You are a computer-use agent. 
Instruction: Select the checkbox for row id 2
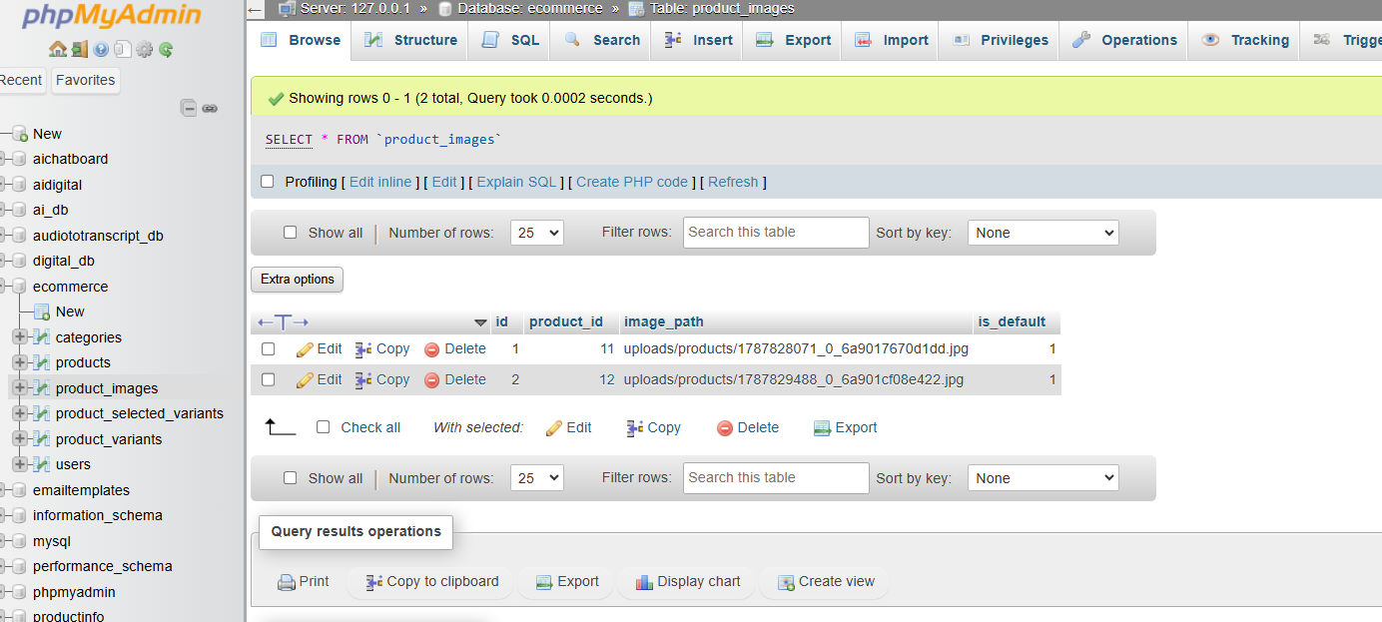268,379
